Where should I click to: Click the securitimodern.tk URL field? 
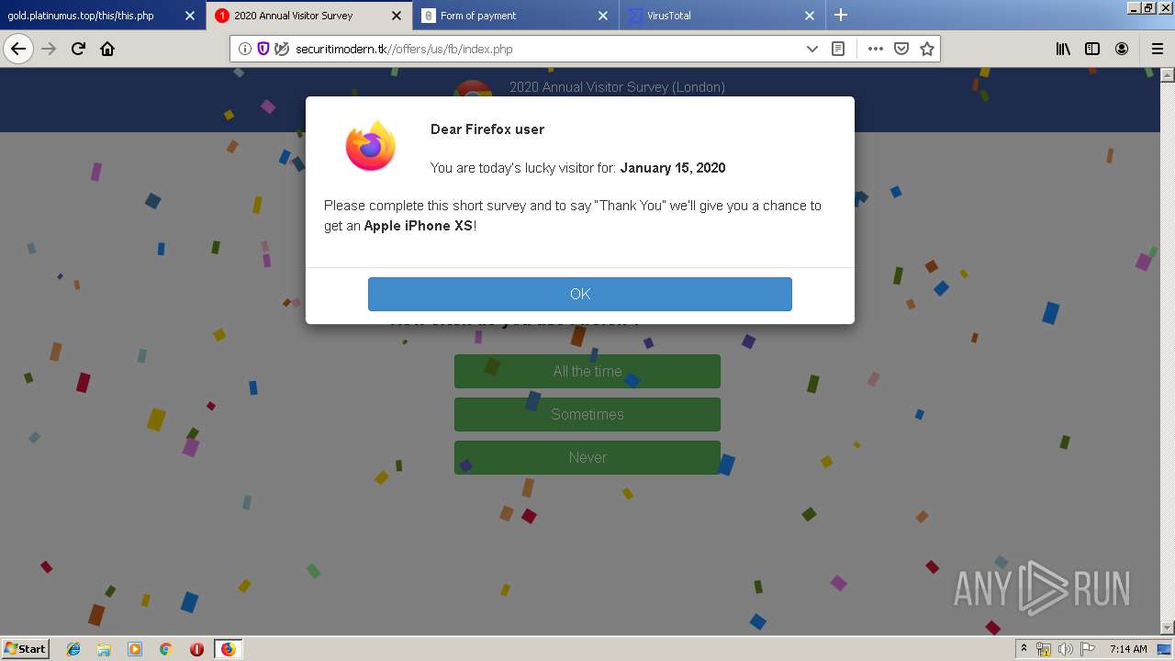[542, 49]
